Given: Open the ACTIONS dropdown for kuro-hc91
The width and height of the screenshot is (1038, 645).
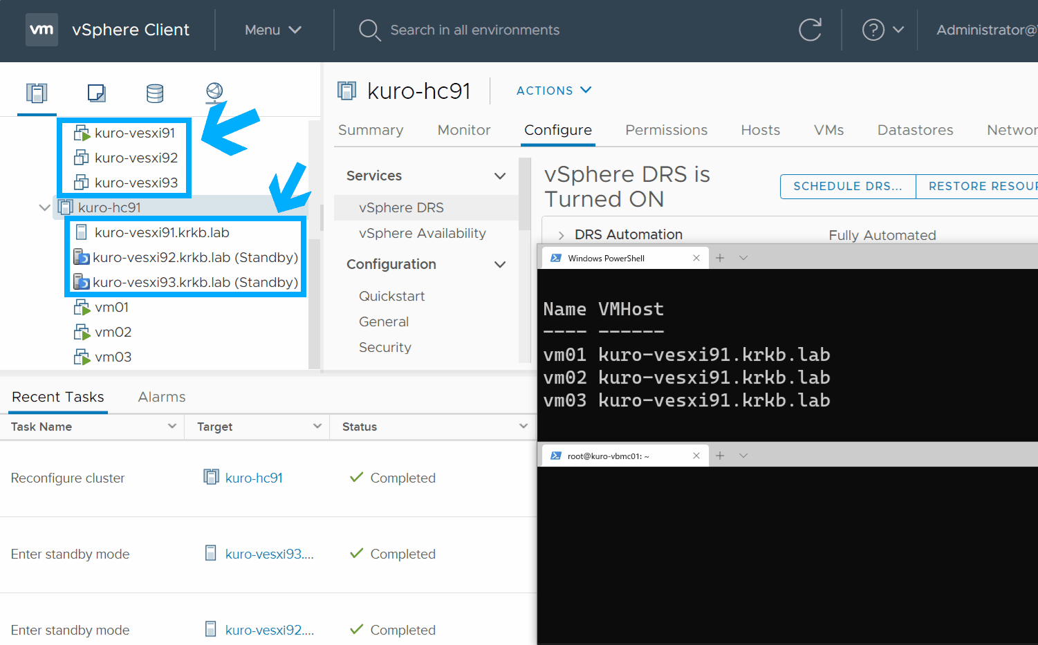Looking at the screenshot, I should click(x=553, y=91).
